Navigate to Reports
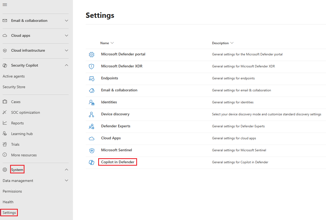 click(17, 123)
